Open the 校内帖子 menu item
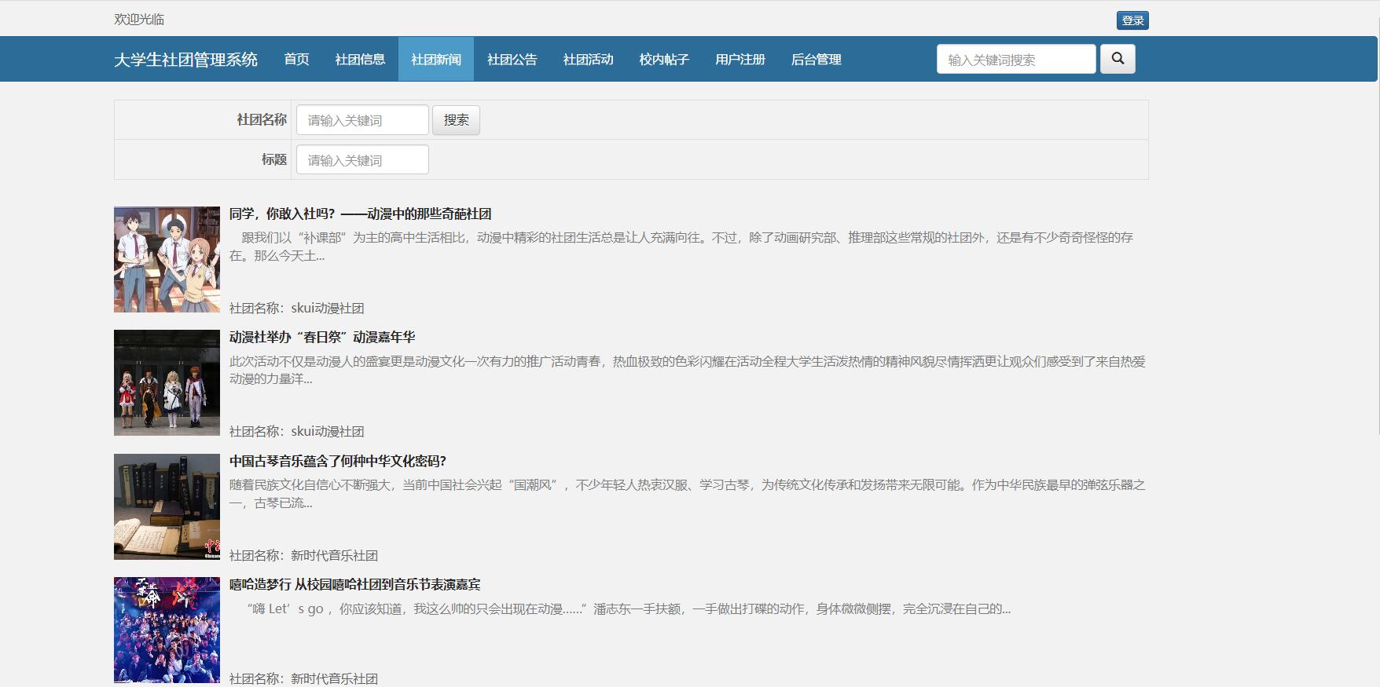Image resolution: width=1380 pixels, height=687 pixels. pos(664,59)
